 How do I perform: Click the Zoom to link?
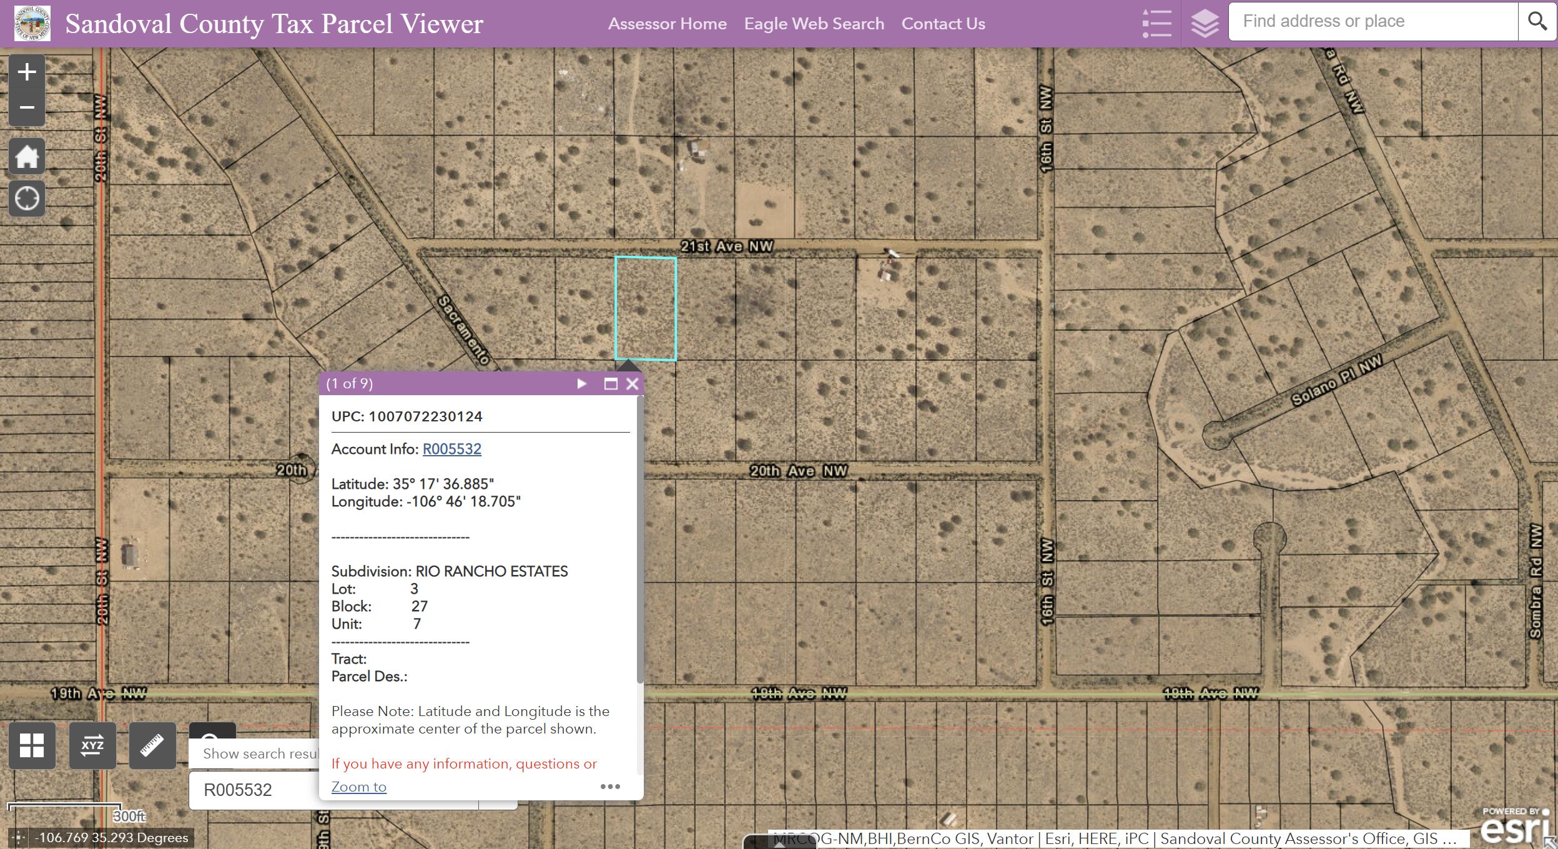pyautogui.click(x=359, y=787)
